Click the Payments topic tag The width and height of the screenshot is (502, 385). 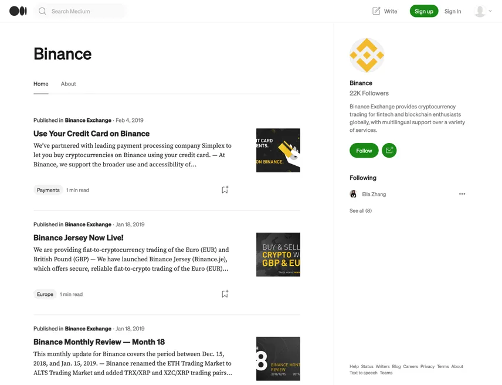(x=48, y=190)
